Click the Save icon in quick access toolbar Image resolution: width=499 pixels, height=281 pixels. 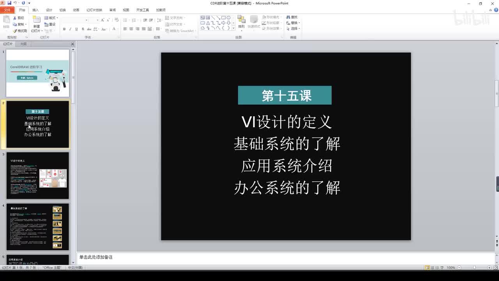(9, 3)
